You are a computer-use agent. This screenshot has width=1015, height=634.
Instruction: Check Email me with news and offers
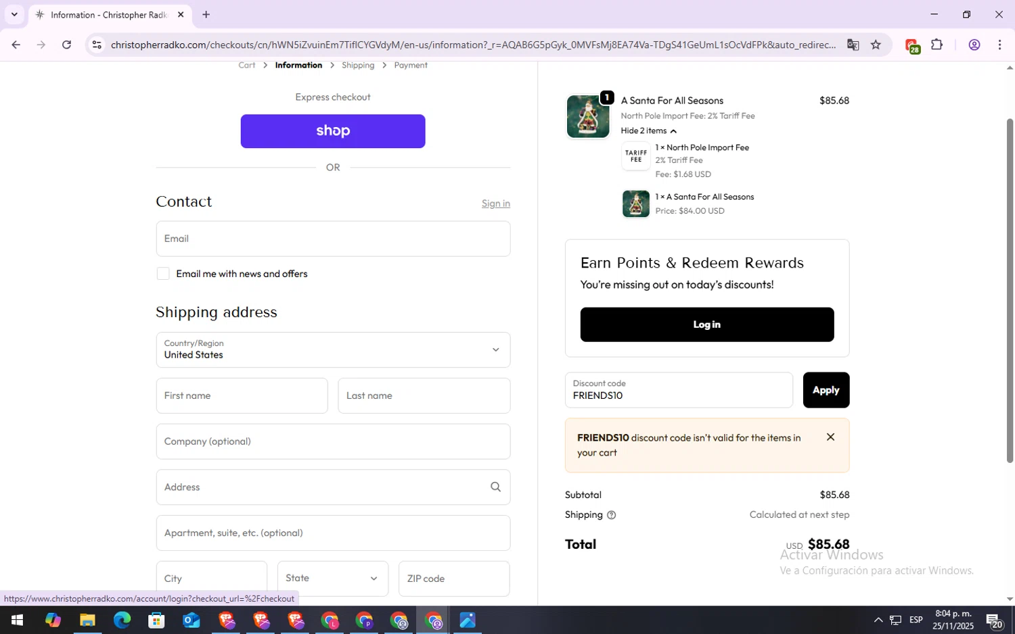pyautogui.click(x=163, y=274)
